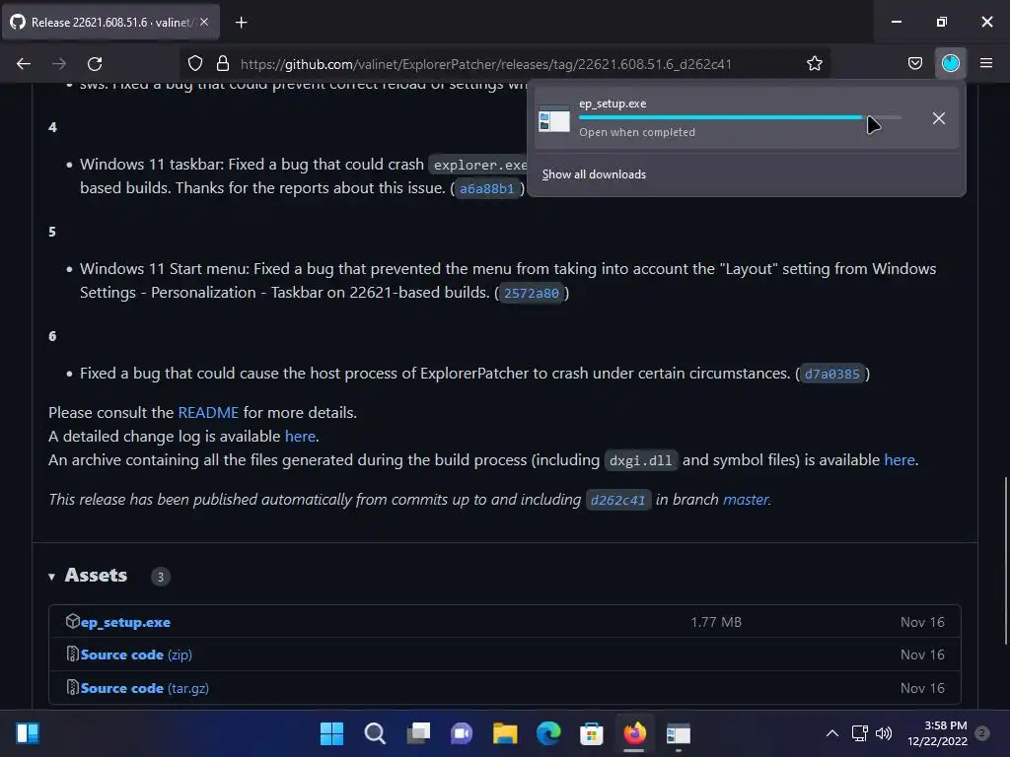Open commit 2572a80
The width and height of the screenshot is (1010, 757).
point(532,293)
